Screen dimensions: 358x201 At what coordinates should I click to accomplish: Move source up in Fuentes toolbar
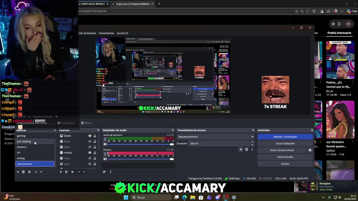(x=79, y=172)
